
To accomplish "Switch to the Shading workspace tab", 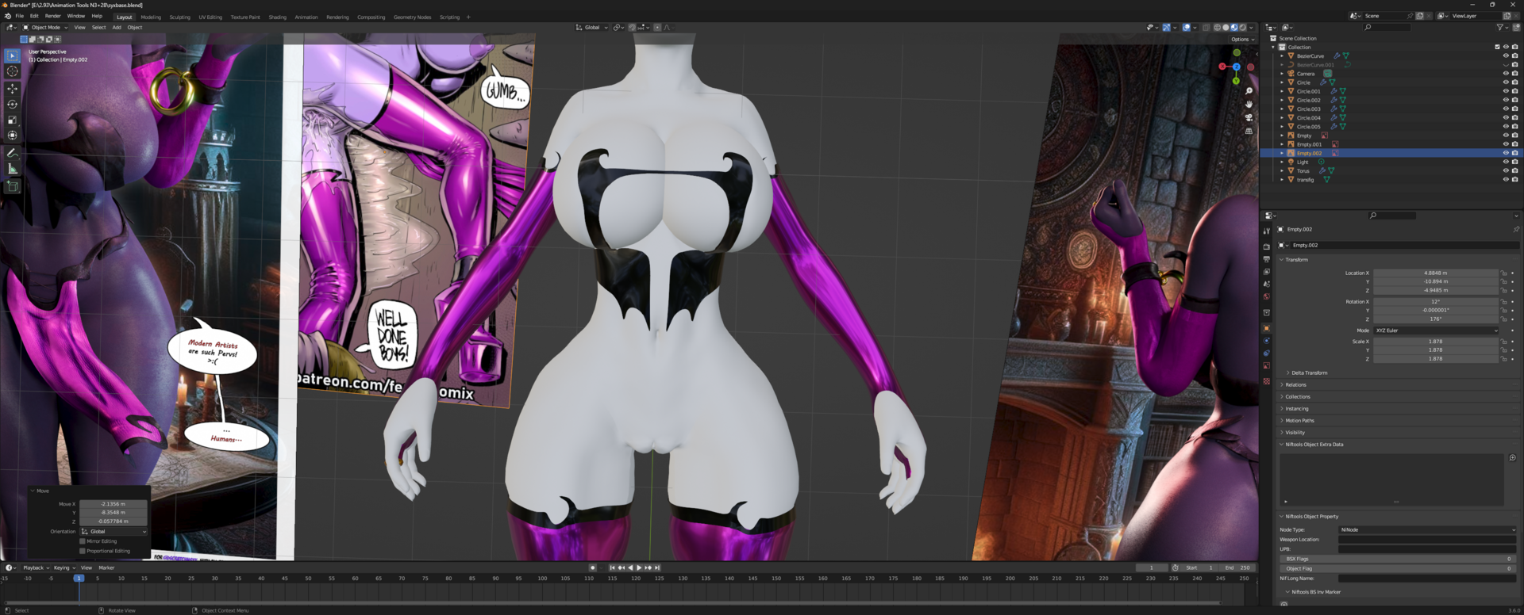I will point(277,17).
